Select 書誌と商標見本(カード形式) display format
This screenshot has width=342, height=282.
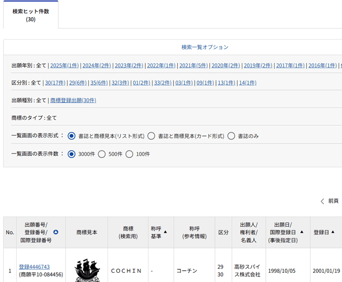point(151,136)
